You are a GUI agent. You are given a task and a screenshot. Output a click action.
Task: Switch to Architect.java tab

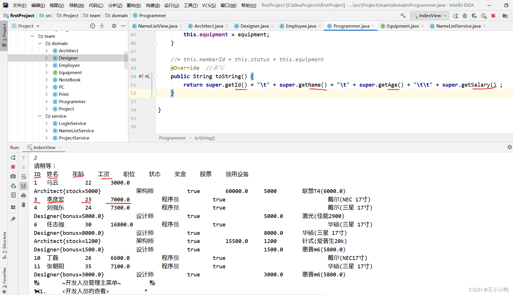[208, 26]
